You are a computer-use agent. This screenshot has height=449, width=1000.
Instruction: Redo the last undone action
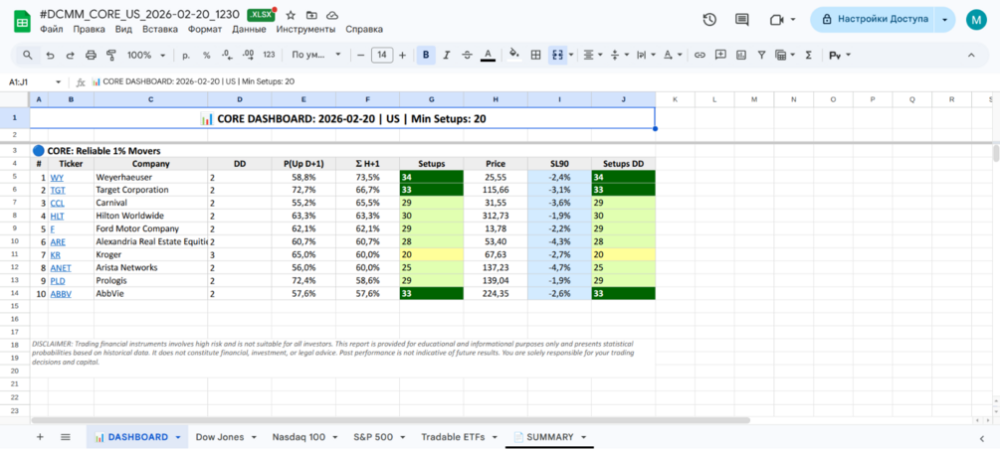(x=70, y=56)
